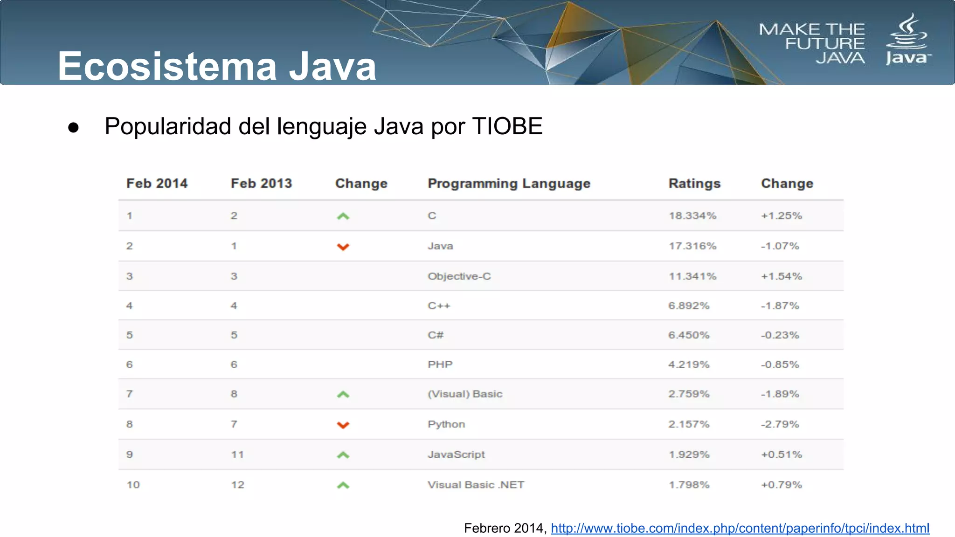Click the green up arrow in the JavaScript row
The image size is (955, 537).
tap(343, 455)
